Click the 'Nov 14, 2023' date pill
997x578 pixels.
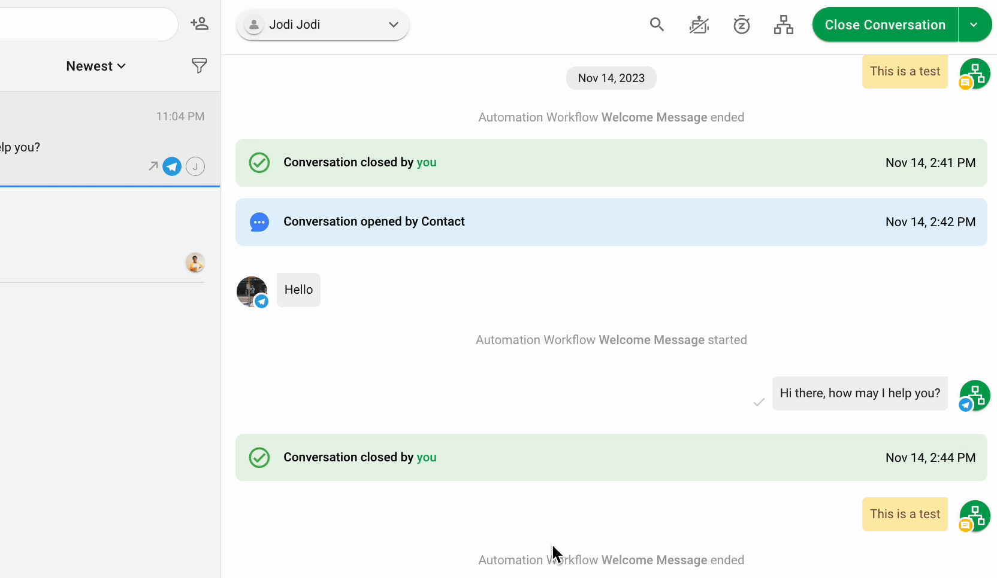[x=611, y=78]
